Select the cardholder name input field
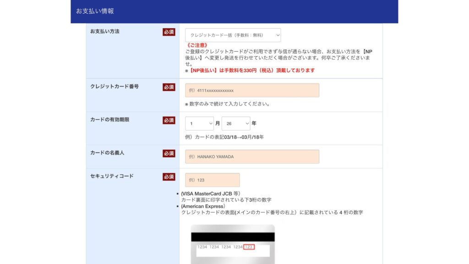This screenshot has height=264, width=469. pos(252,156)
